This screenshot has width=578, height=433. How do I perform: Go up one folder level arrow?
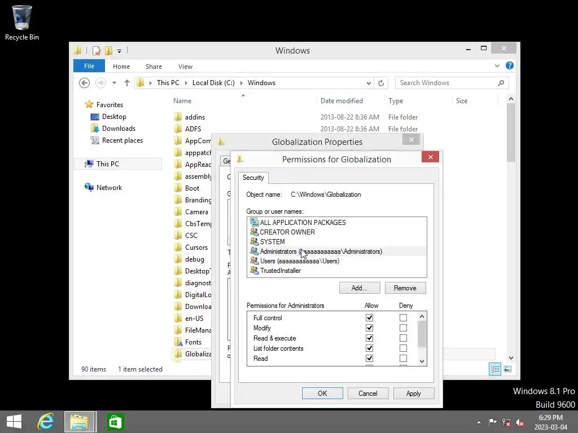pos(127,83)
